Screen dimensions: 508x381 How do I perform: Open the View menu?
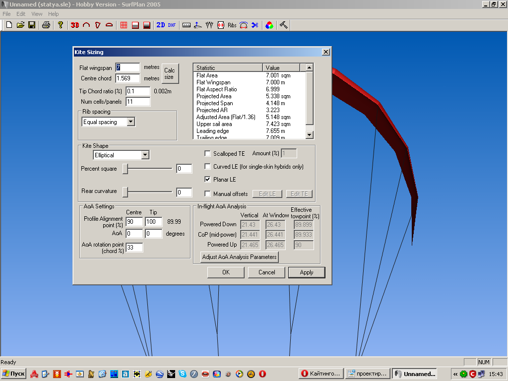(x=37, y=14)
